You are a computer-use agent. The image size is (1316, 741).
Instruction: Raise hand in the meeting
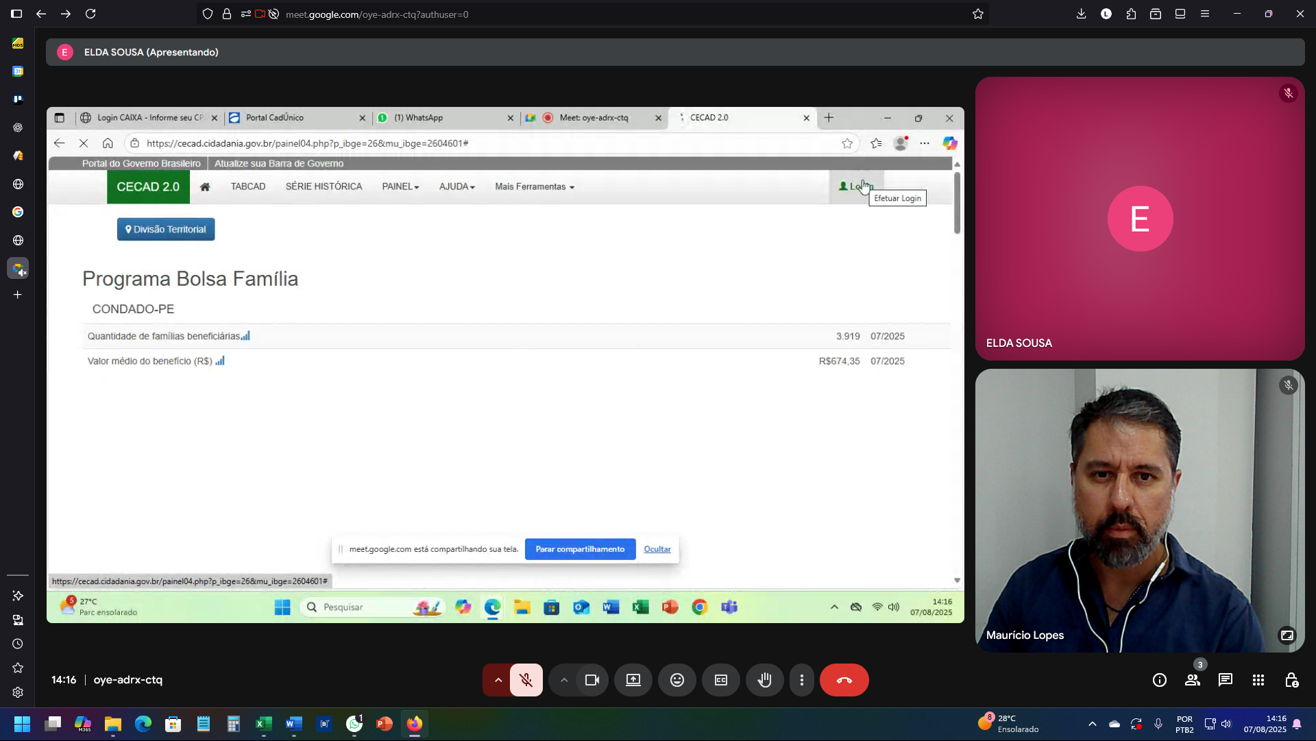pyautogui.click(x=764, y=680)
